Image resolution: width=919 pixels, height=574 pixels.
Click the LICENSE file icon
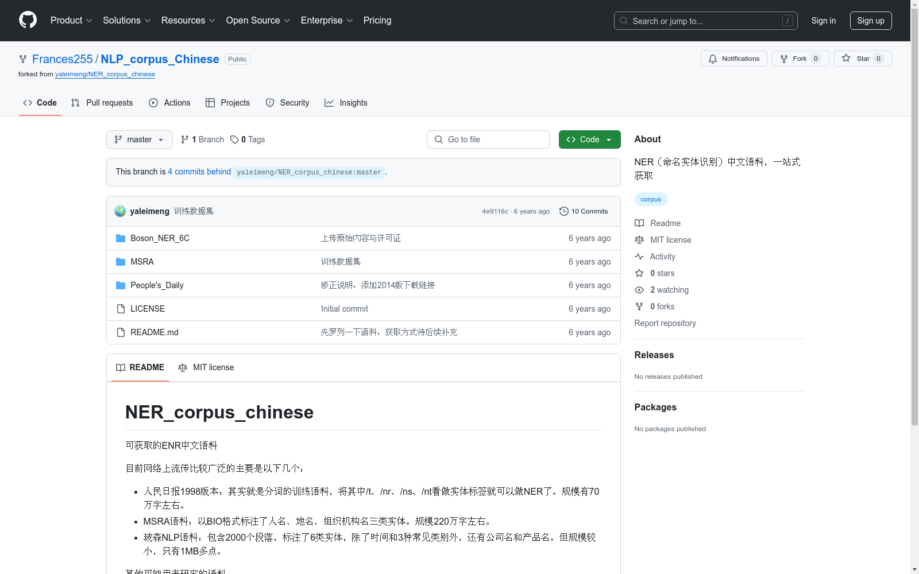(121, 309)
